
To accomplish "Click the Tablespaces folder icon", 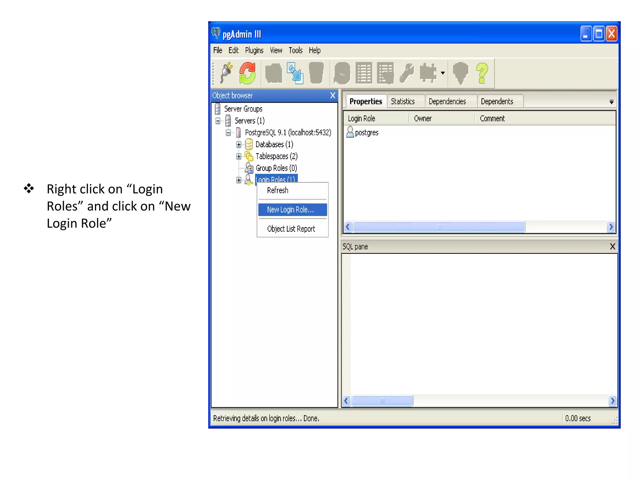I will click(249, 156).
